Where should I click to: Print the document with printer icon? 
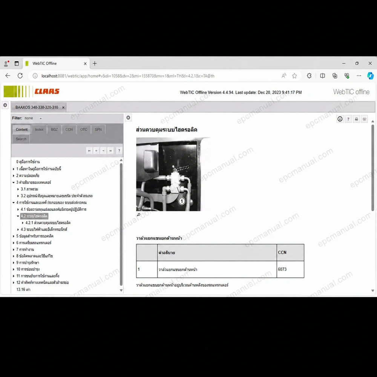click(356, 119)
